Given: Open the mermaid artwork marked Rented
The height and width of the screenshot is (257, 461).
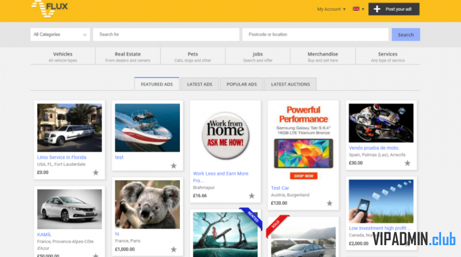Looking at the screenshot, I should tap(226, 235).
